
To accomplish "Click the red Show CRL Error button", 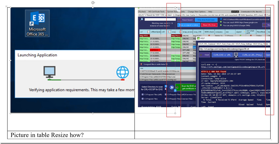I will (209, 25).
